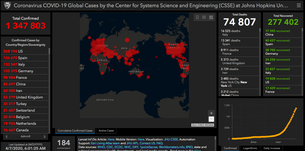The height and width of the screenshot is (151, 305).
Task: Select Belgium in confirmed cases list
Action: pos(25,117)
